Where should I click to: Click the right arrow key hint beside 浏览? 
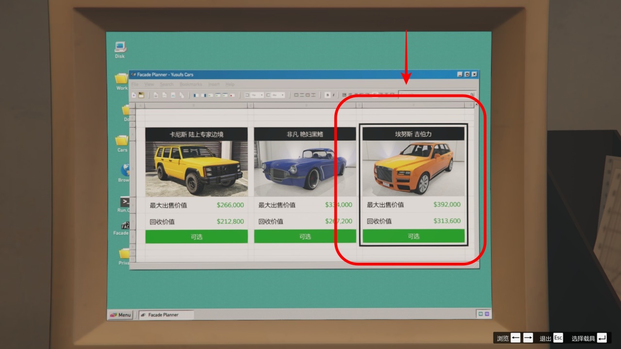tap(528, 338)
